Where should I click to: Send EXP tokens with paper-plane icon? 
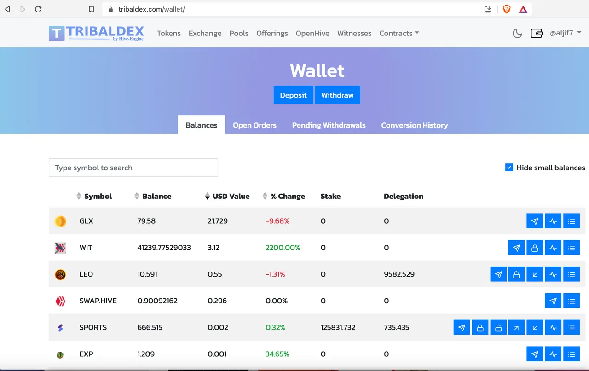535,354
